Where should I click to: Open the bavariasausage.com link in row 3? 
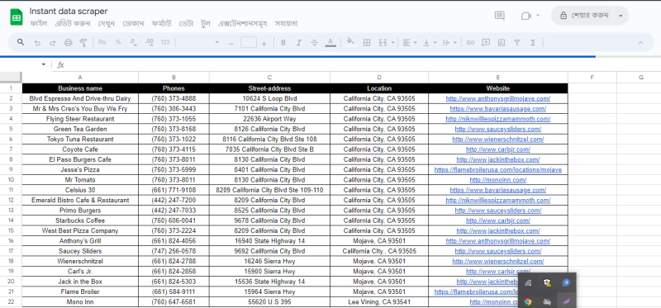click(x=498, y=109)
